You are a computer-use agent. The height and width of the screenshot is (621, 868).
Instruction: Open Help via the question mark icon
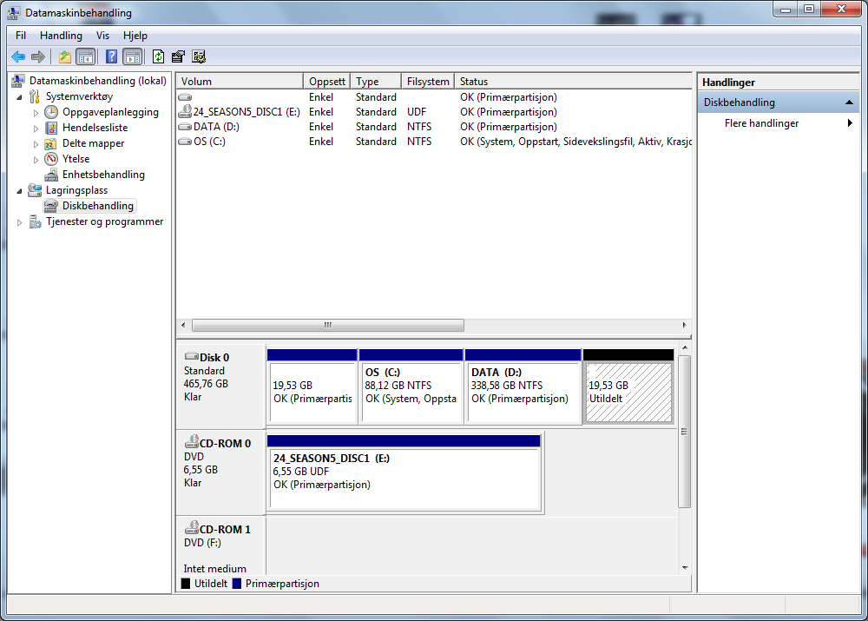pos(111,56)
